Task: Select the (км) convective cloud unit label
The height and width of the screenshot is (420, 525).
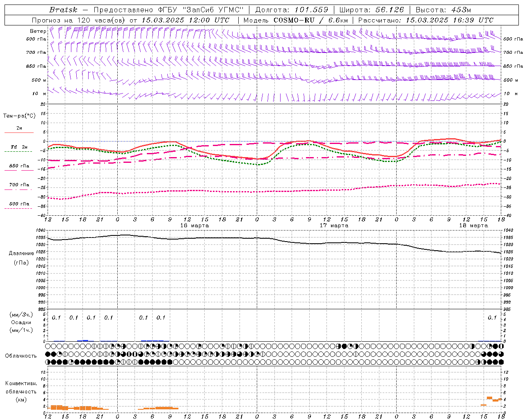Action: pos(21,399)
